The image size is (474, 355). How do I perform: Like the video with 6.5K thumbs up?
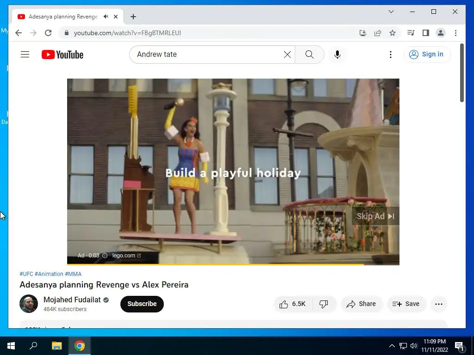293,304
